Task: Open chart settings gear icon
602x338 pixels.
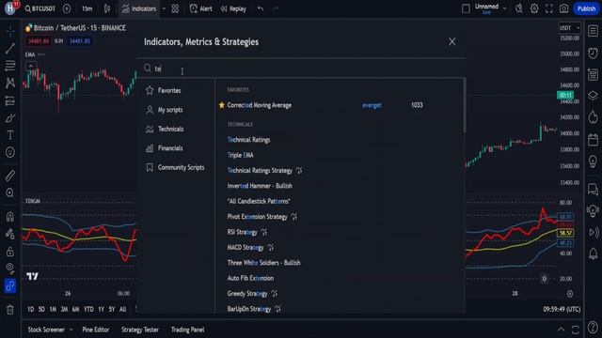Action: 534,8
